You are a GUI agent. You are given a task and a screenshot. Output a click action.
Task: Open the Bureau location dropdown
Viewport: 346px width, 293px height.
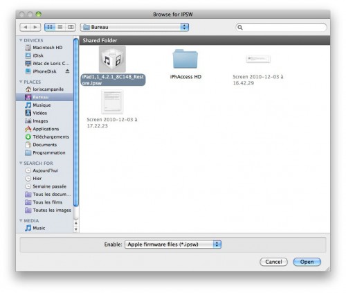click(x=135, y=27)
